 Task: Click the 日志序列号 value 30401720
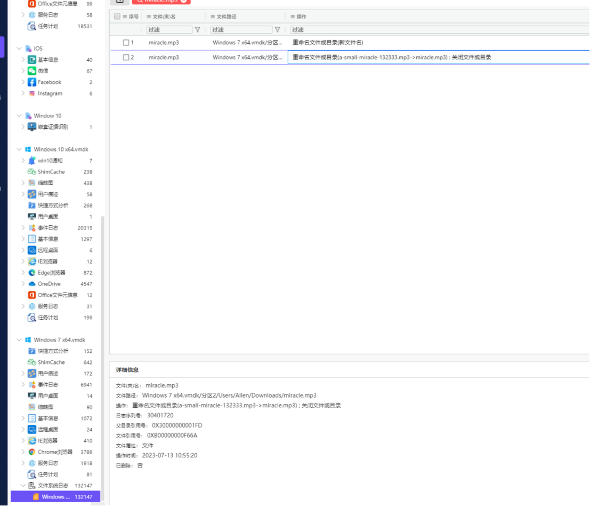coord(160,415)
